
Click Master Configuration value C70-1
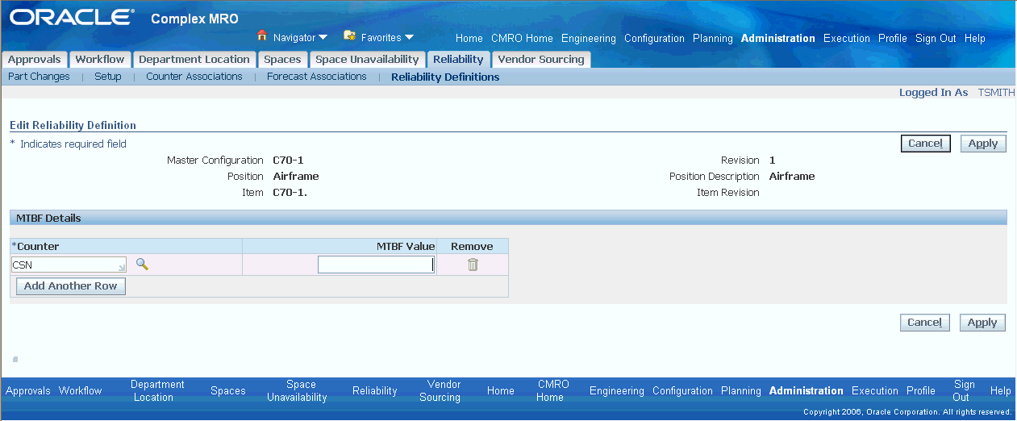coord(288,160)
